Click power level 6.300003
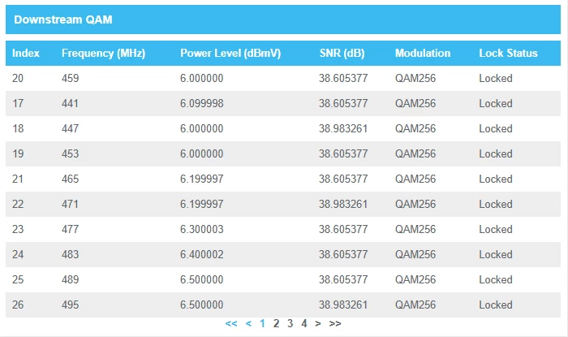The height and width of the screenshot is (337, 568). (202, 229)
